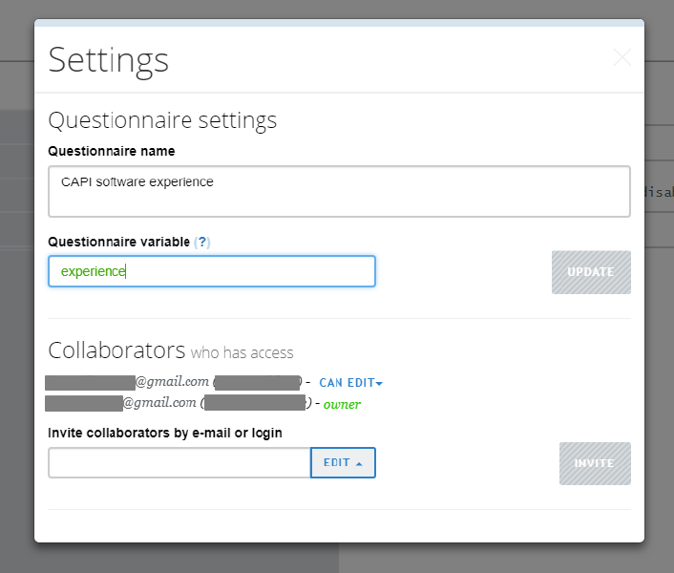Click the "Questionnaire settings" heading
The image size is (674, 573).
[162, 120]
